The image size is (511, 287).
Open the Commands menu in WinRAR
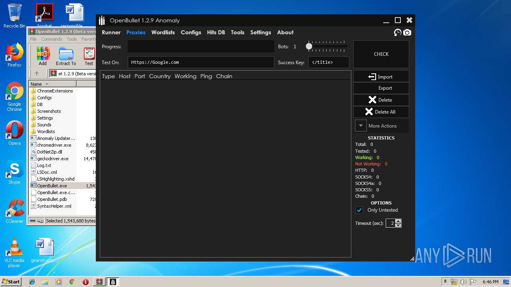coord(51,39)
